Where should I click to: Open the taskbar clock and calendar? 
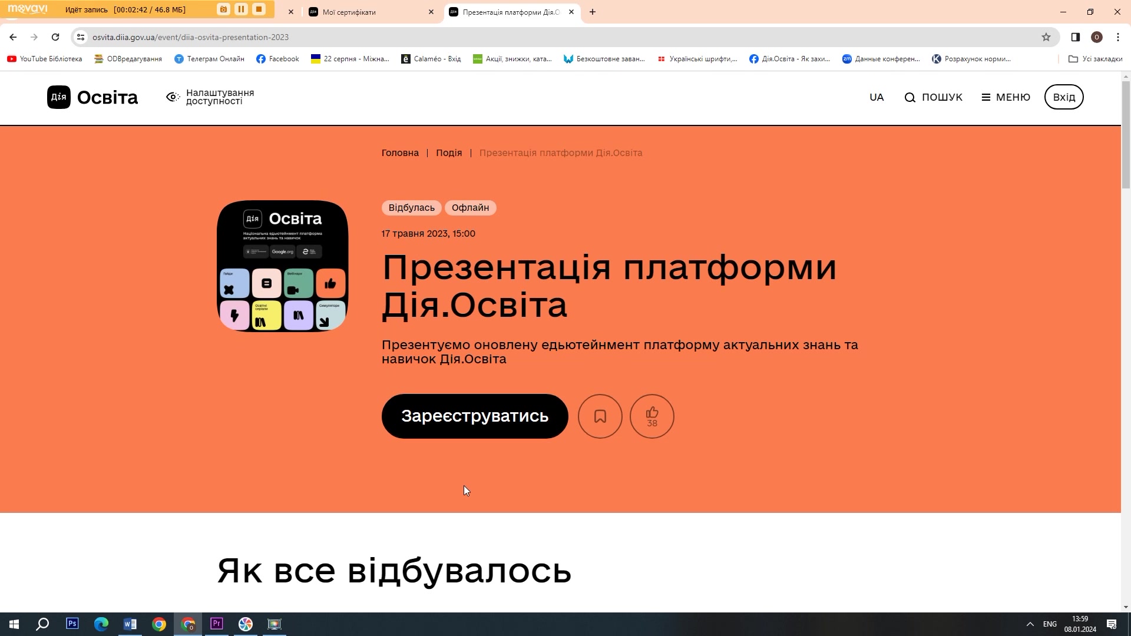point(1080,624)
